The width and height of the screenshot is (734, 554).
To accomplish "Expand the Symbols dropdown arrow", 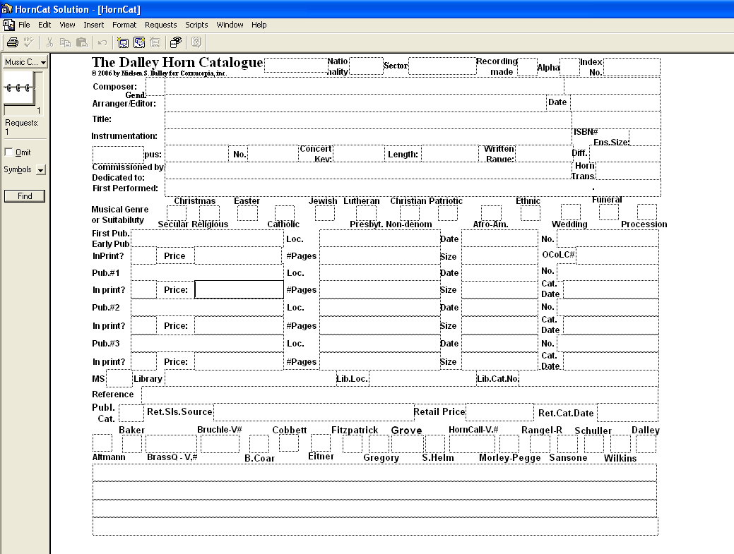I will (x=40, y=170).
